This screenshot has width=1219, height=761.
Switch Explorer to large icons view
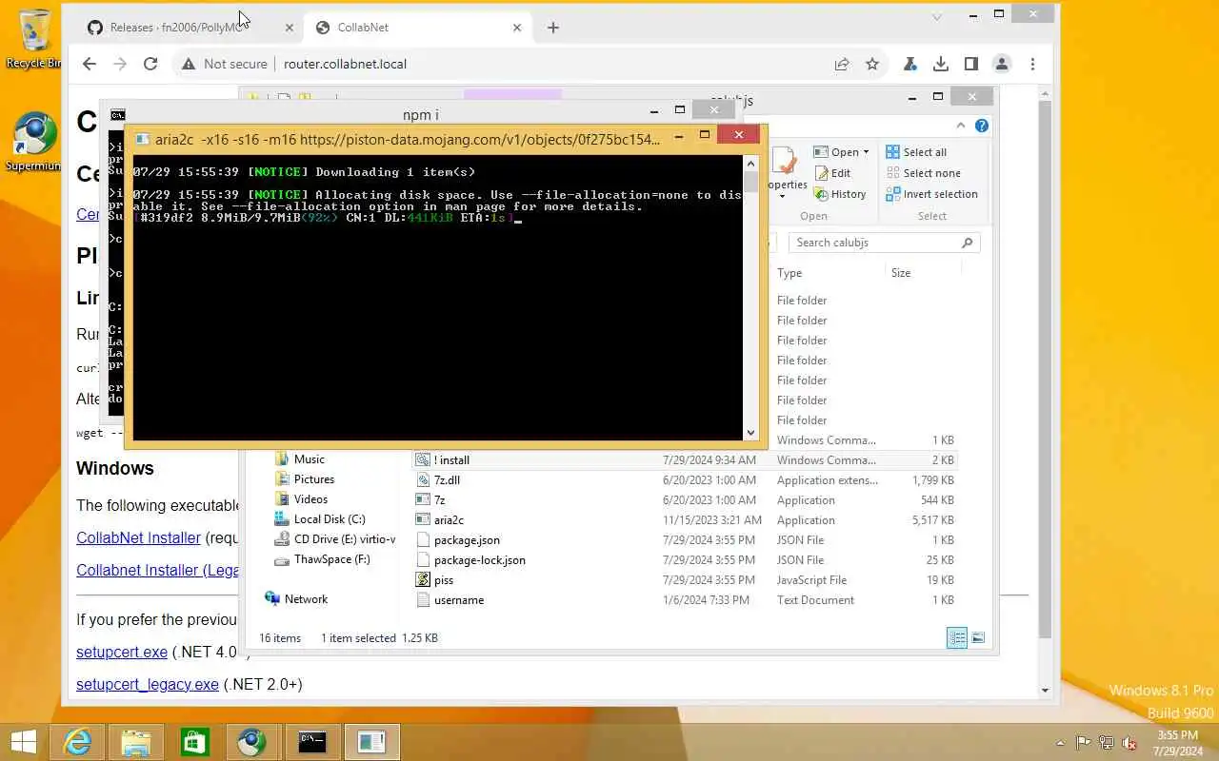pyautogui.click(x=977, y=637)
